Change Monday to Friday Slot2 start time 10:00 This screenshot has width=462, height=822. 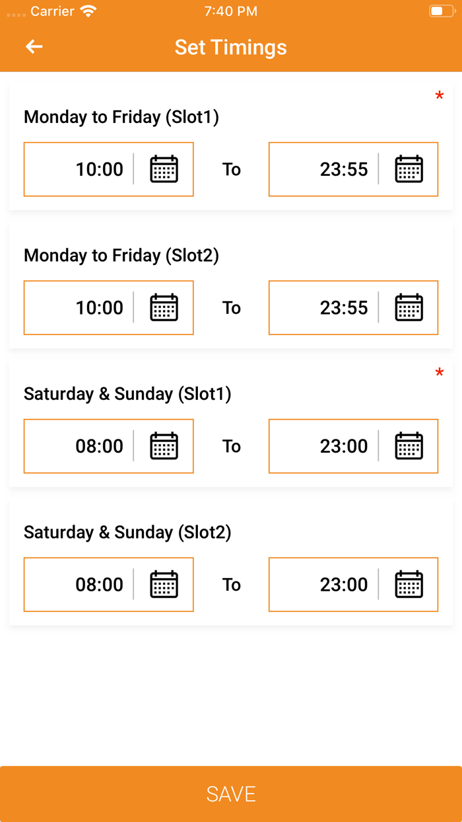99,308
